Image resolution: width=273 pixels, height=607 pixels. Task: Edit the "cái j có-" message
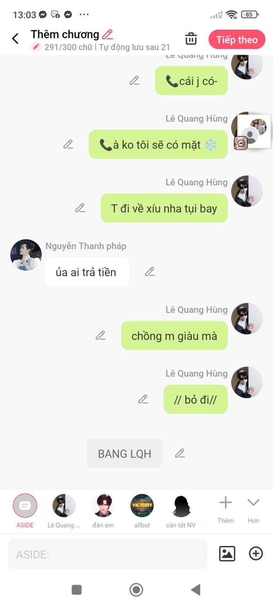[134, 81]
